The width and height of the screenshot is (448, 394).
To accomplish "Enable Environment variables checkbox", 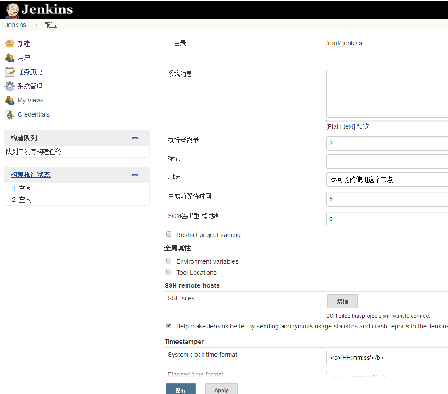I will (x=169, y=261).
